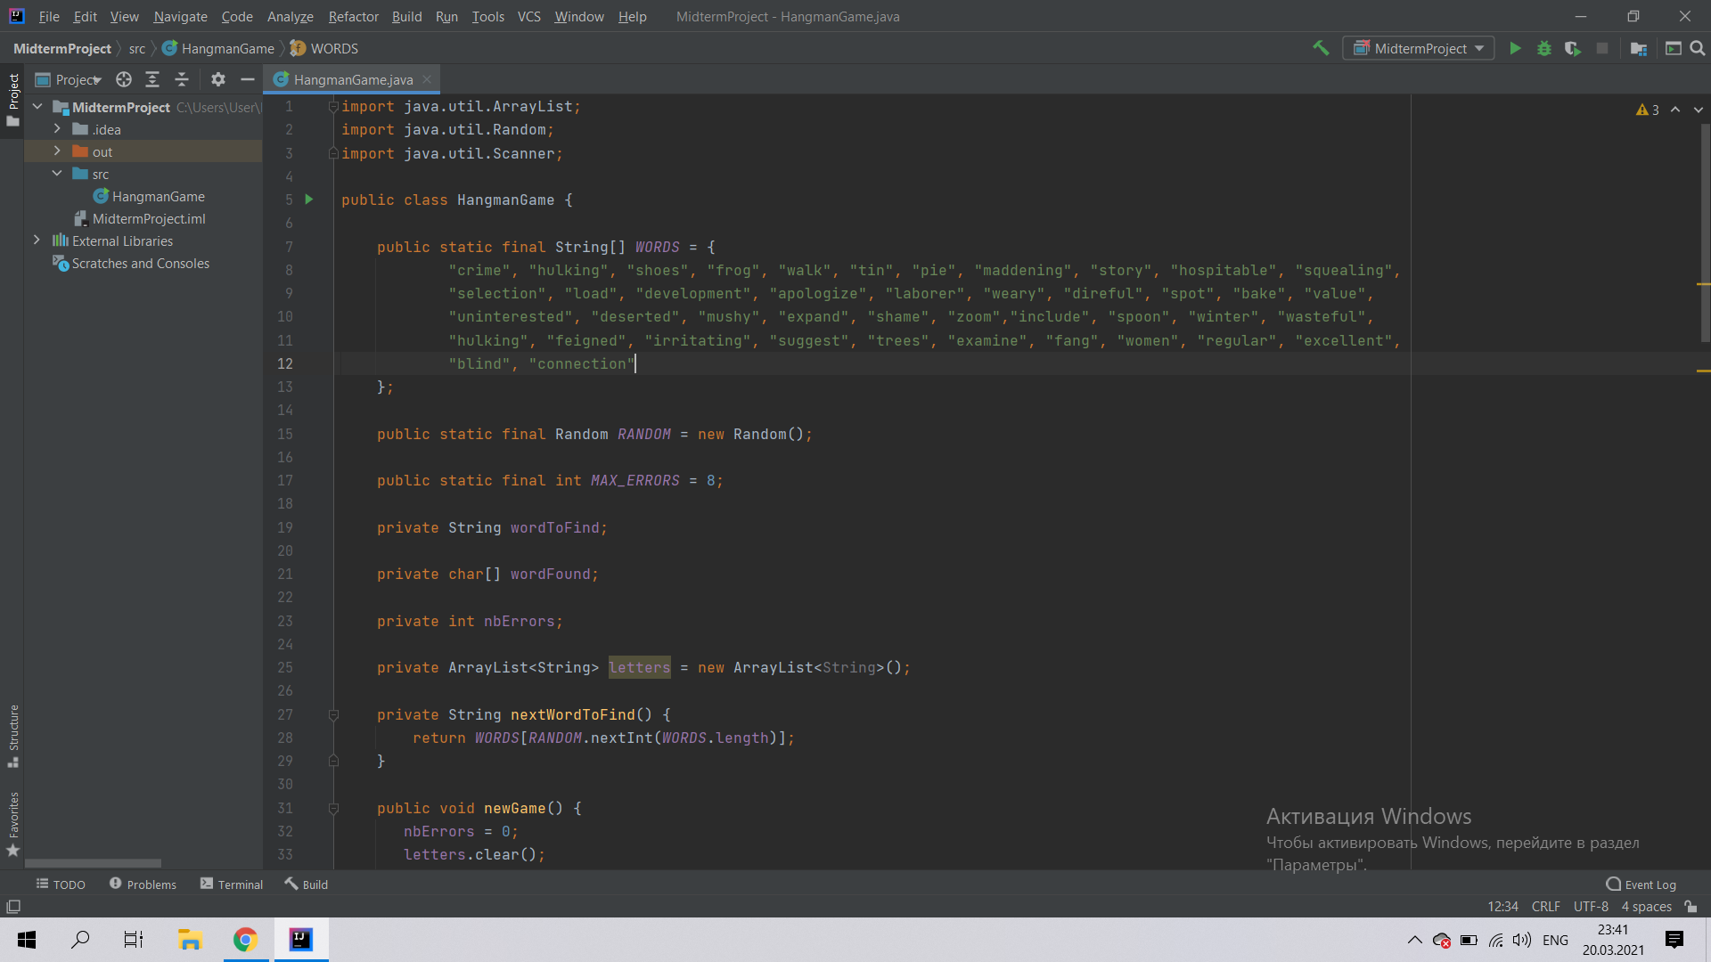
Task: Click the Build project hammer icon
Action: coord(1321,48)
